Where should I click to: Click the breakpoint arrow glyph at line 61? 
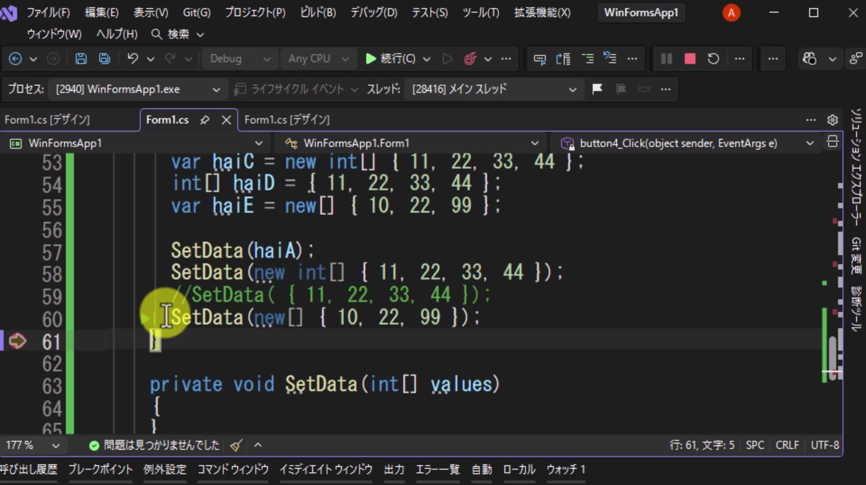pos(17,341)
